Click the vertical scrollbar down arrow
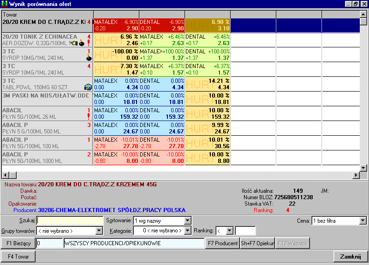The image size is (369, 265). point(363,168)
